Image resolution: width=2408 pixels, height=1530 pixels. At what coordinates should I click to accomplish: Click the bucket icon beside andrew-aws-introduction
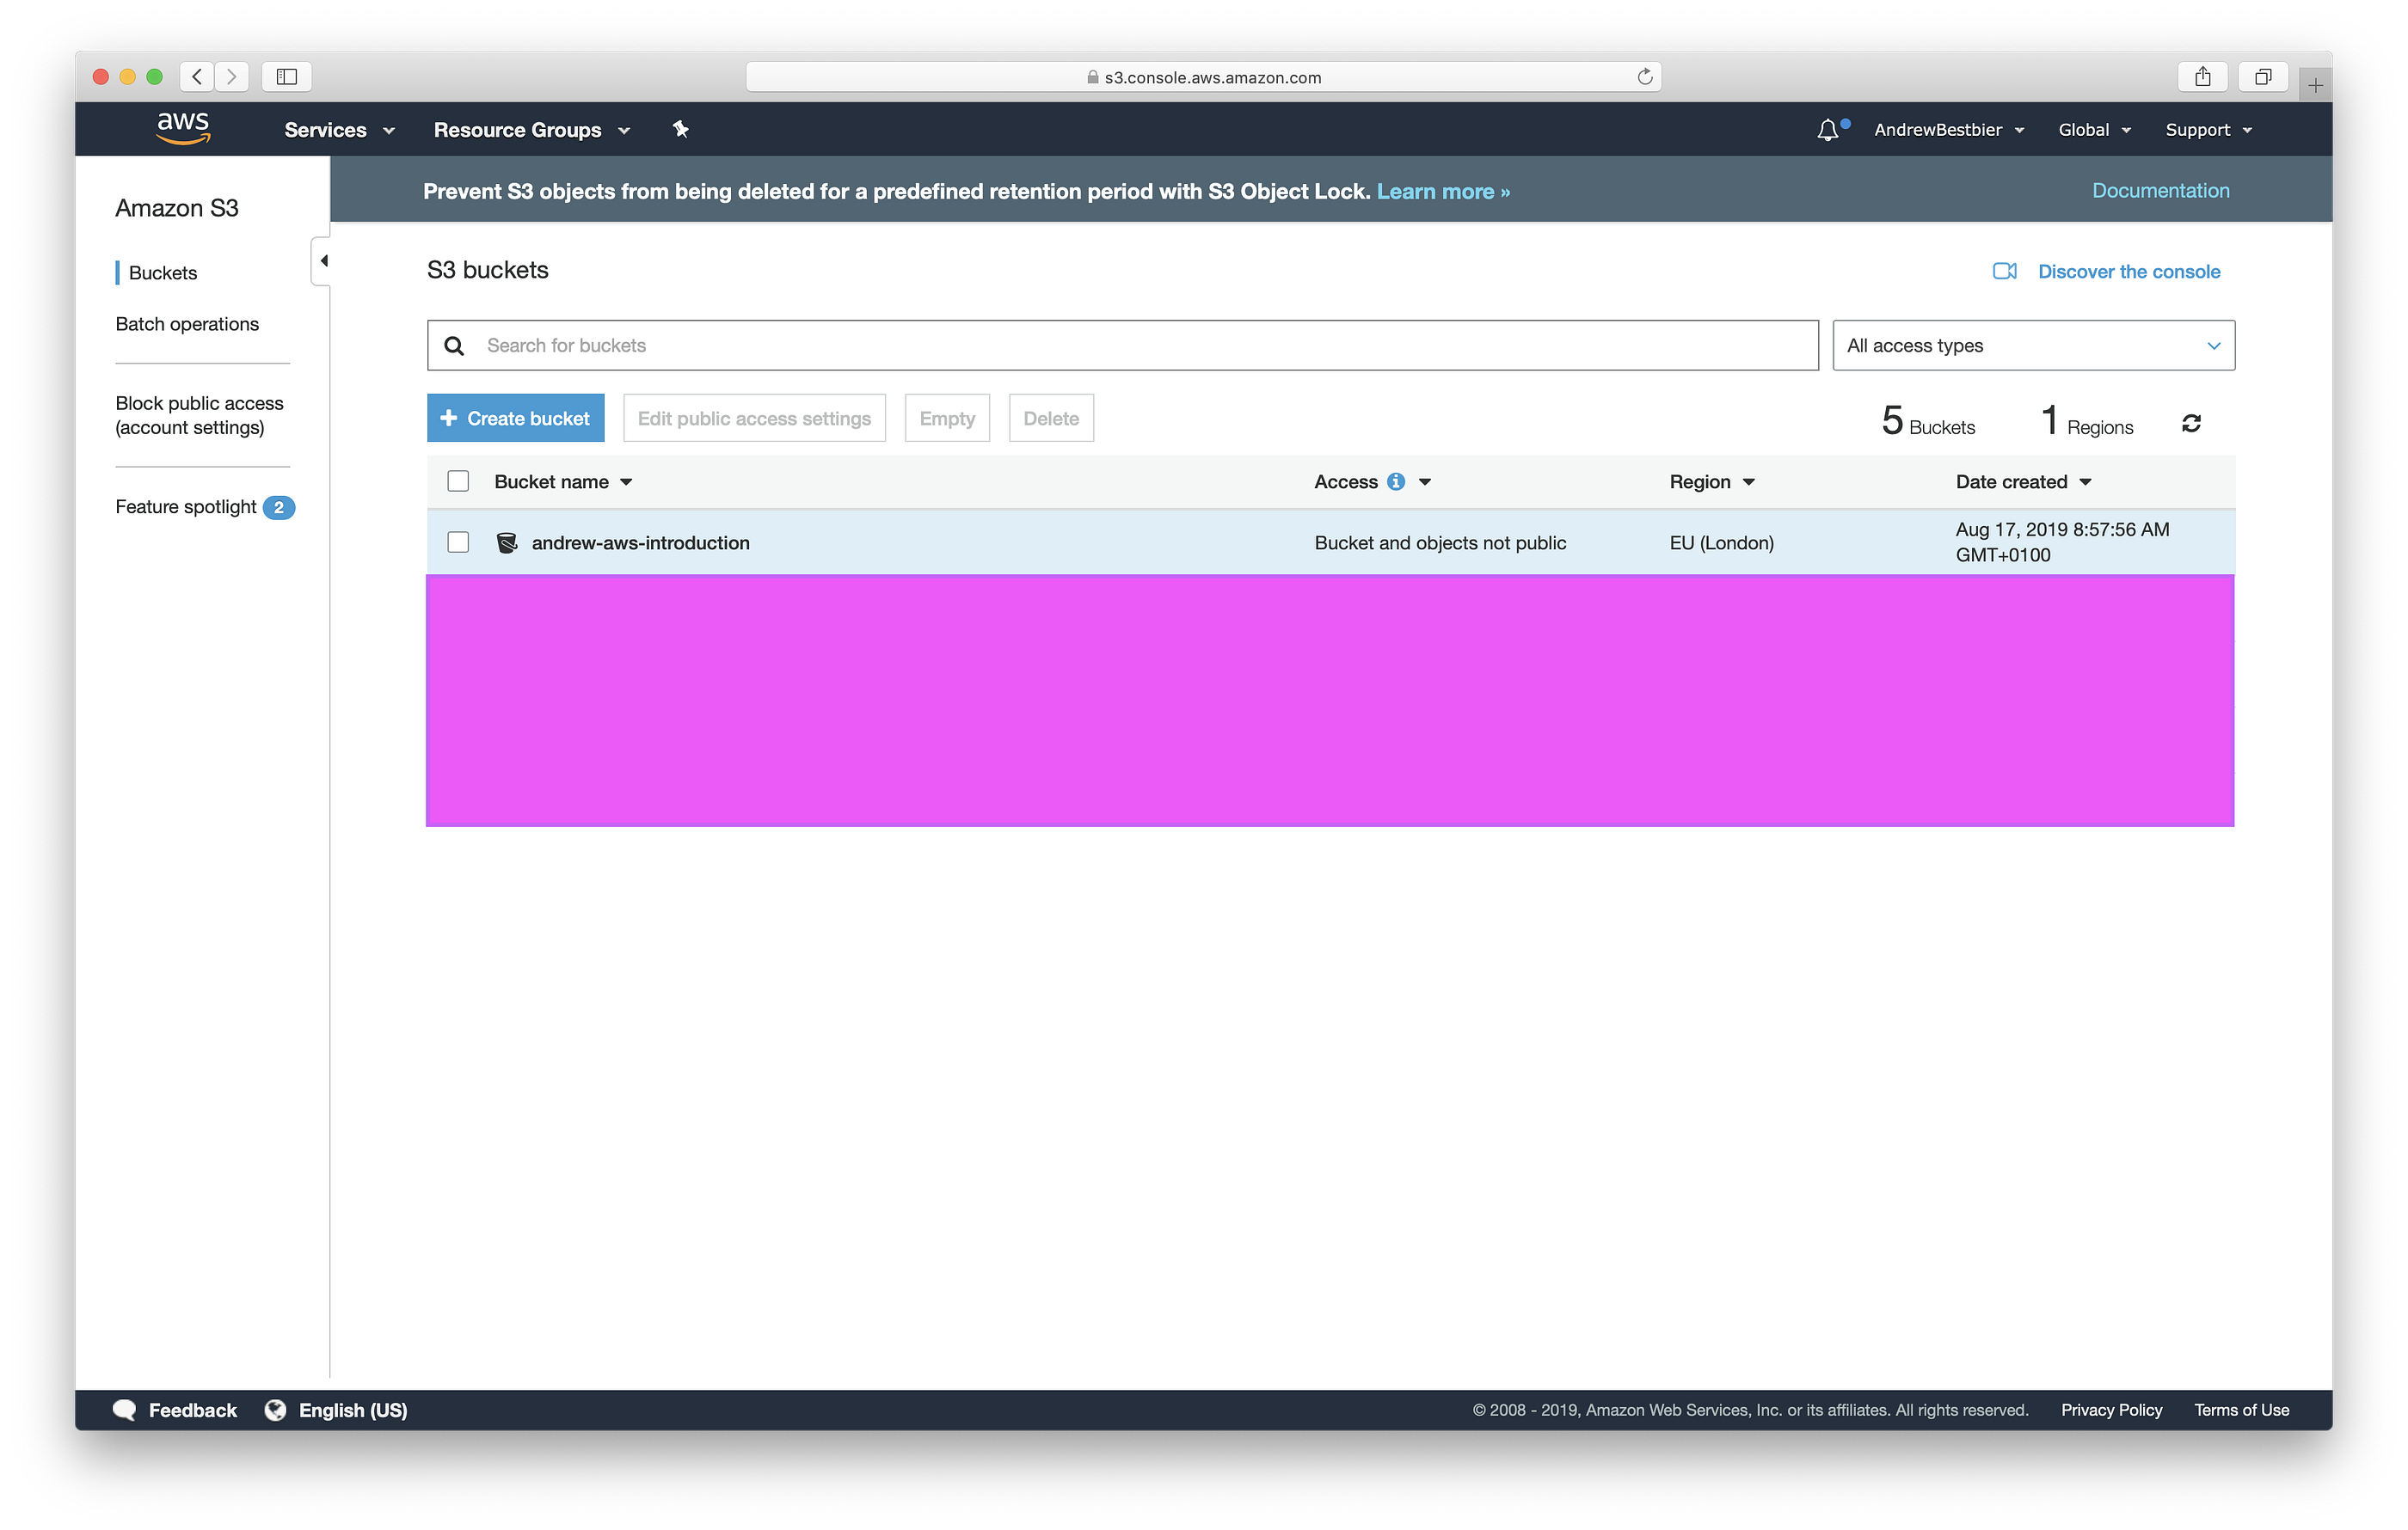pyautogui.click(x=508, y=542)
